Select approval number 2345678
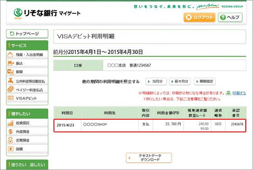Viewport: 253px width, 170px height. coord(237,124)
